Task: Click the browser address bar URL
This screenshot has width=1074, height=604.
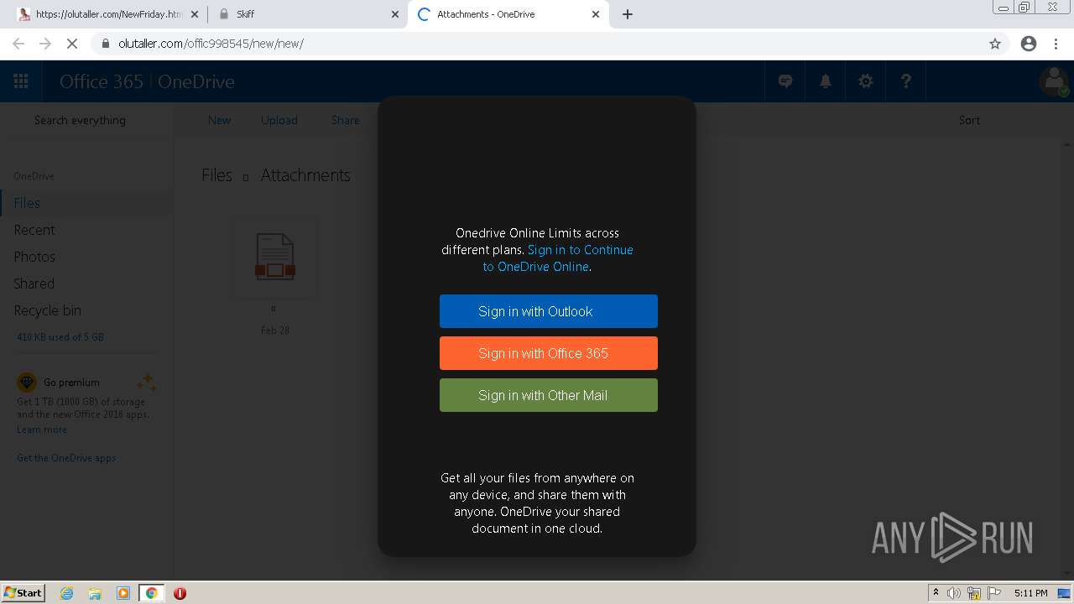Action: pyautogui.click(x=211, y=44)
